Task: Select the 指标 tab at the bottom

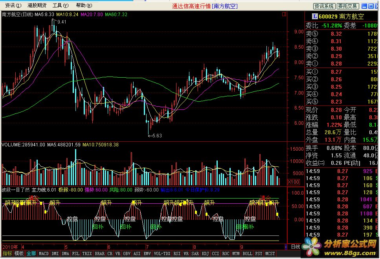Action: tap(7, 254)
